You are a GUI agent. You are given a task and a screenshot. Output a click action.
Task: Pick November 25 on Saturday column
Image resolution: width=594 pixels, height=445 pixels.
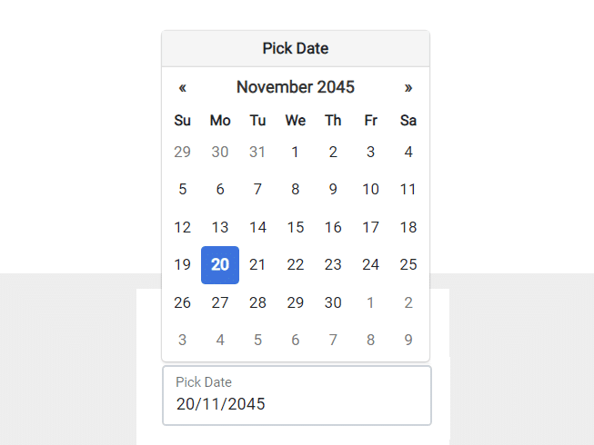(x=408, y=265)
